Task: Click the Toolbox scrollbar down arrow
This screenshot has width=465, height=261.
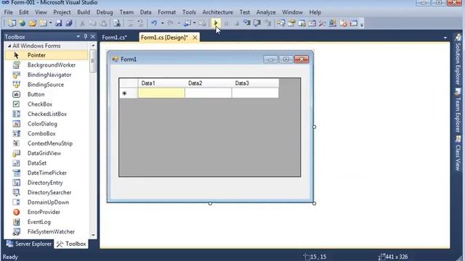Action: 93,235
